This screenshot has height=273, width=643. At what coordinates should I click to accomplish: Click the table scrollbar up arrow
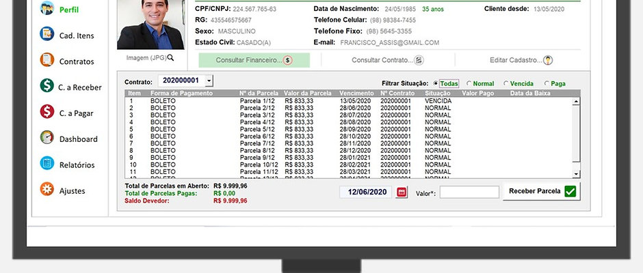tap(576, 102)
